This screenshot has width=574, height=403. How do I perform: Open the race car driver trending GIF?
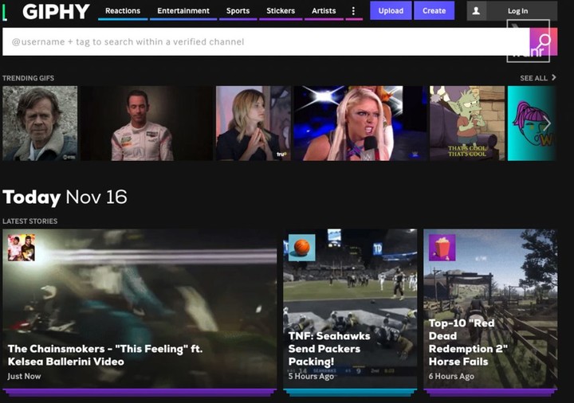(x=147, y=123)
